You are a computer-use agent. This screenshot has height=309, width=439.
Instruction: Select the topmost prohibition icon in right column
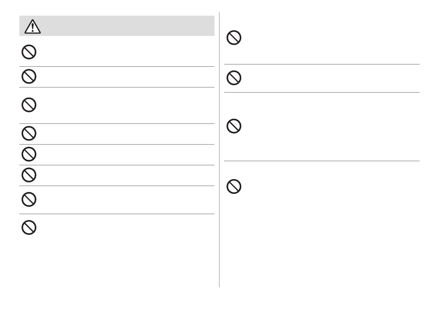234,38
